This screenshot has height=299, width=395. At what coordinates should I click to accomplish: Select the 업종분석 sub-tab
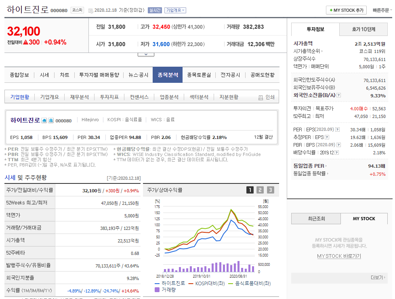pyautogui.click(x=169, y=97)
